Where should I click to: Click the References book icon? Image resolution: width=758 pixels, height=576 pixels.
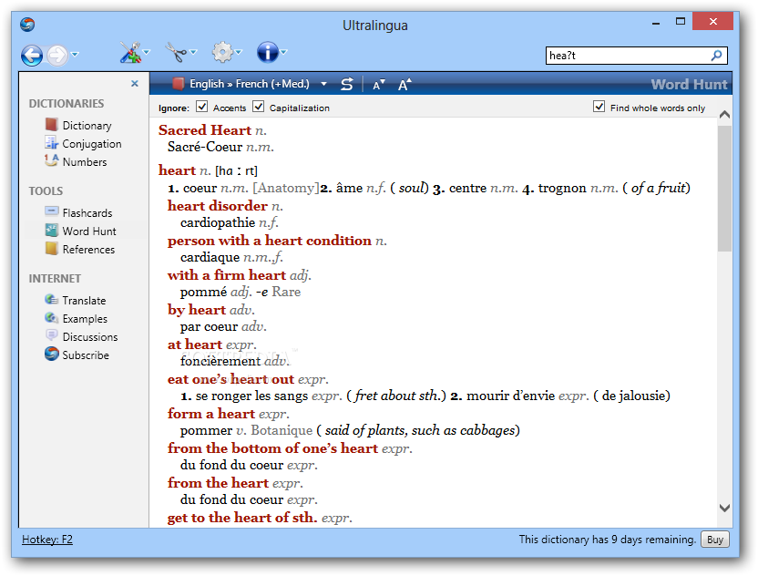[51, 248]
